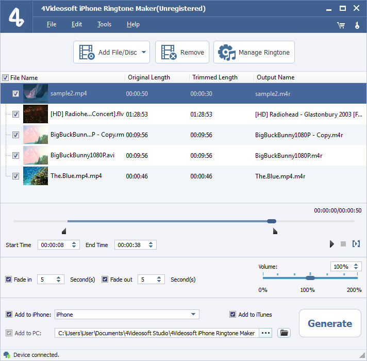This screenshot has width=367, height=361.
Task: Maximize the Ringtone Maker window
Action: 342,8
